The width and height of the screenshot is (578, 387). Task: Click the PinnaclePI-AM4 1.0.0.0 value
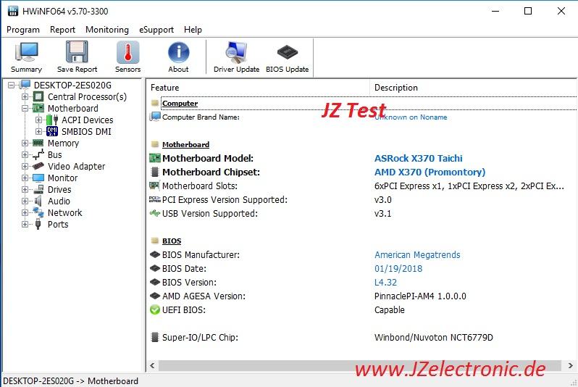point(420,296)
